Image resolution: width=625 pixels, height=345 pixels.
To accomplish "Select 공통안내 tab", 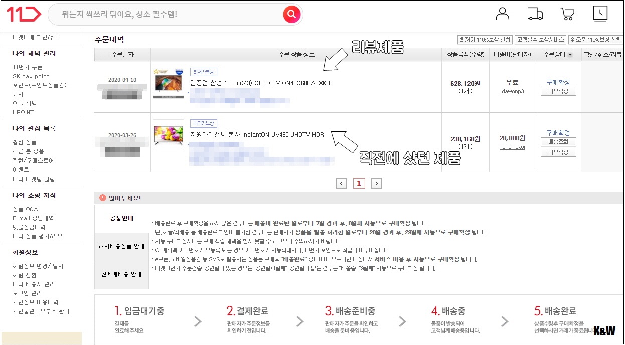I will click(x=121, y=218).
